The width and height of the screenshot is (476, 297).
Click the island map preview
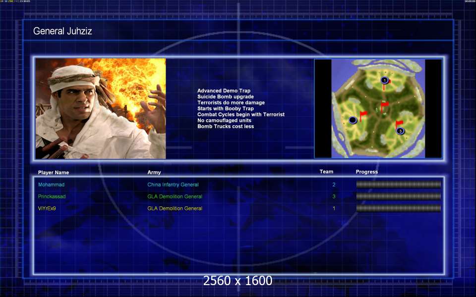[x=378, y=108]
